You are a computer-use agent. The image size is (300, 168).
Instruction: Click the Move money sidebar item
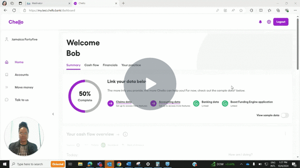click(24, 87)
